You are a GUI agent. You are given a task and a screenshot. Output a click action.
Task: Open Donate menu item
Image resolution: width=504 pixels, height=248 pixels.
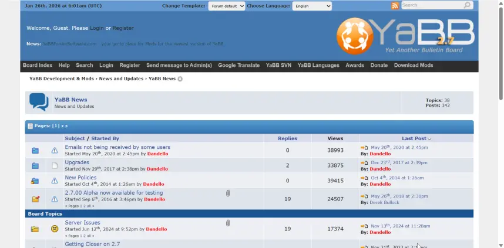(379, 65)
